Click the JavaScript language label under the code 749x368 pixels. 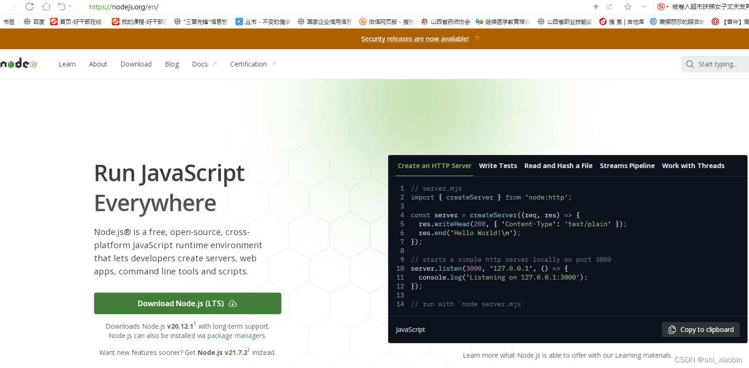[411, 330]
